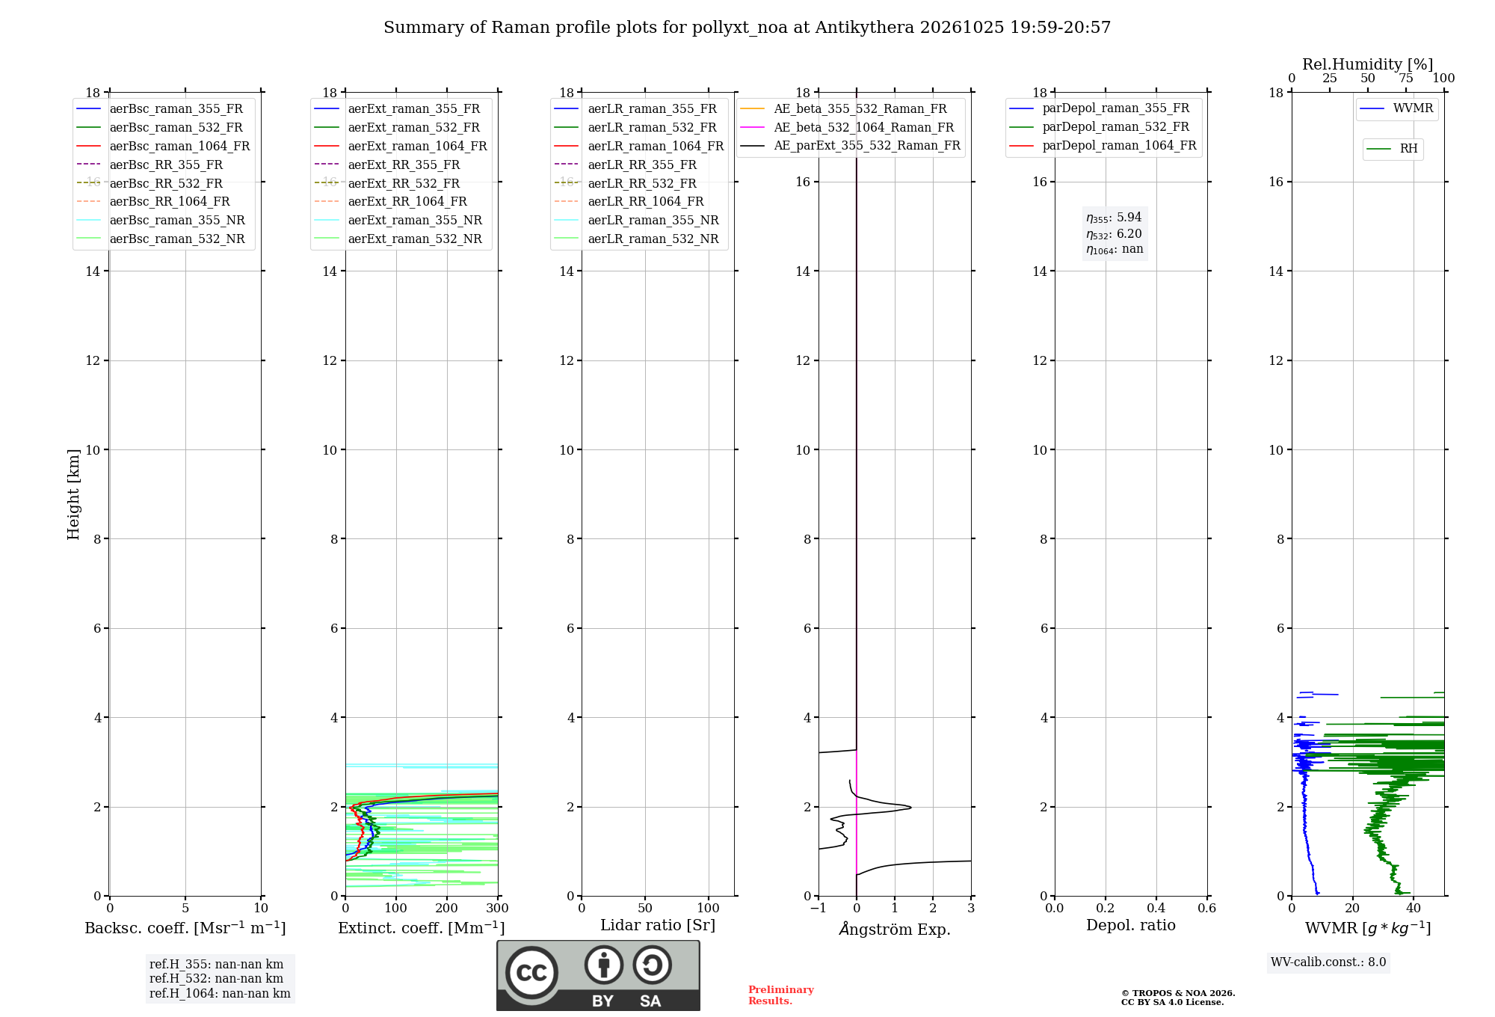Screen dimensions: 1495x1017
Task: Click the SA share-alike circular arrow icon
Action: coord(652,965)
